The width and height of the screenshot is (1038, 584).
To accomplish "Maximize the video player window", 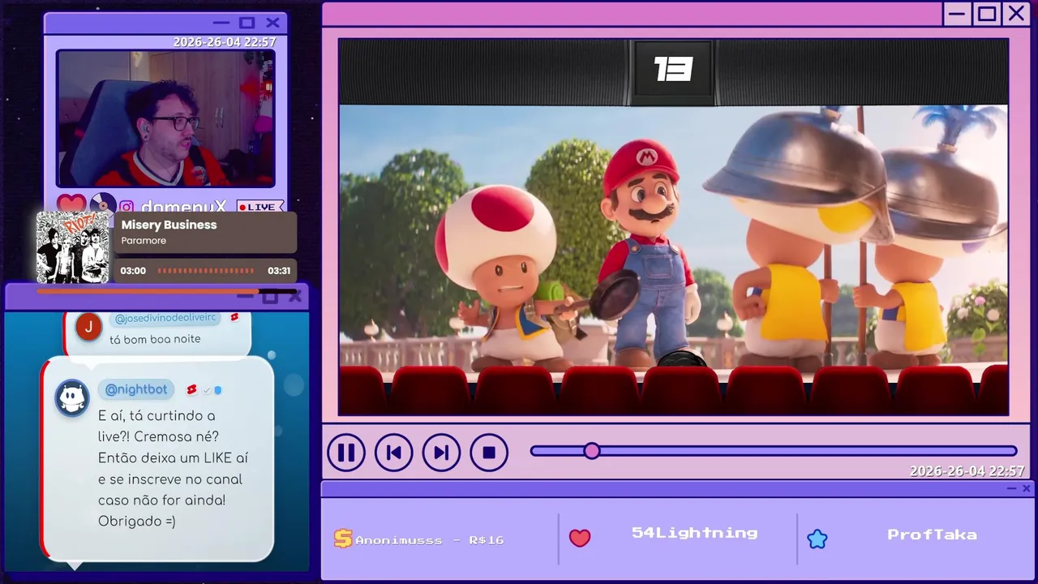I will tap(987, 14).
